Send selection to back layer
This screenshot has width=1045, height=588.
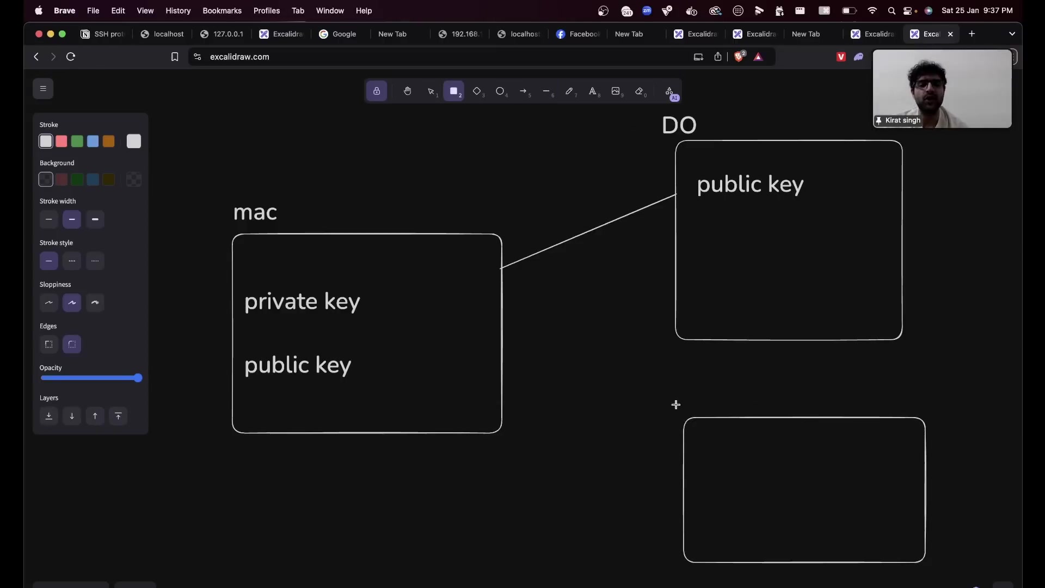[x=48, y=416]
